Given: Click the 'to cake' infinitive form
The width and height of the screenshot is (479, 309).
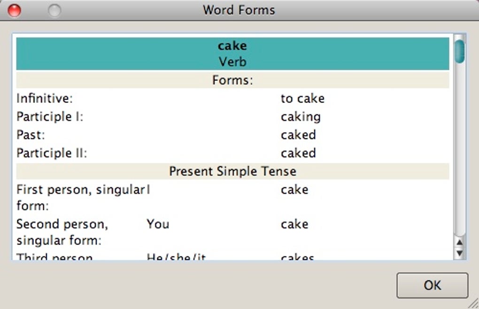Looking at the screenshot, I should pos(302,99).
